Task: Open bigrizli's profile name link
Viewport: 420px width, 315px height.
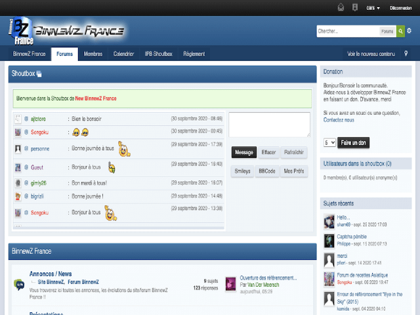Action: pyautogui.click(x=37, y=196)
